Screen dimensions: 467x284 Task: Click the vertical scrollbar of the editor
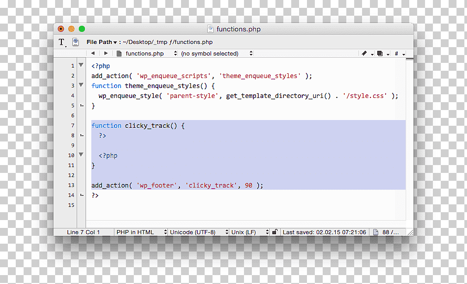[409, 139]
